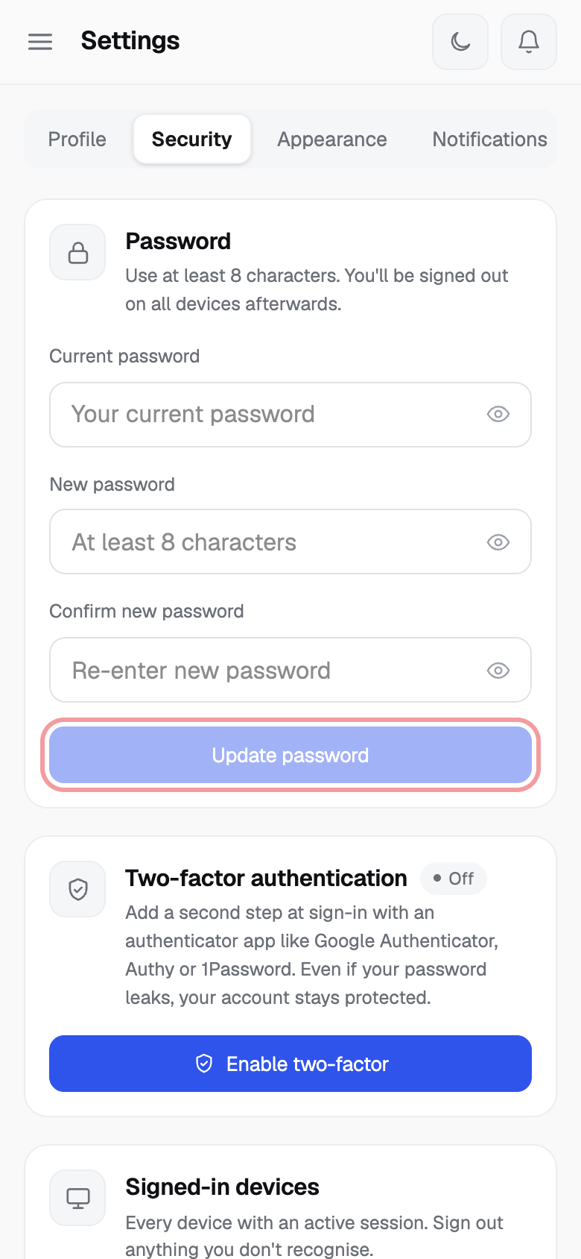Enable two-factor authentication

click(290, 1064)
